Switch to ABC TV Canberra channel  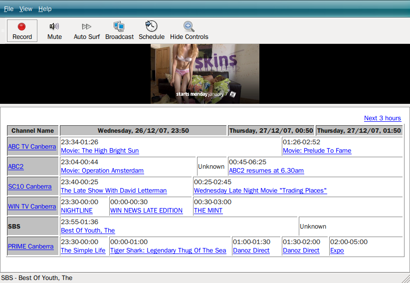pyautogui.click(x=32, y=146)
